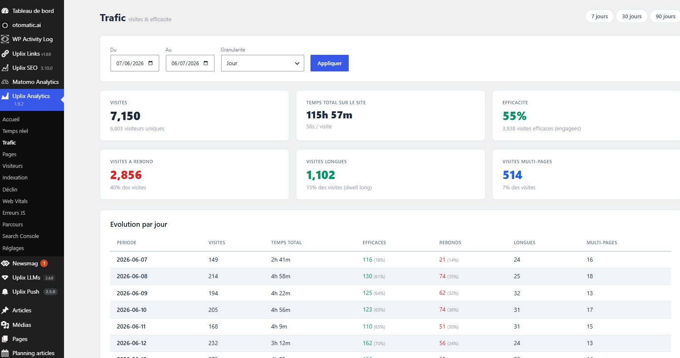This screenshot has height=358, width=680.
Task: Click the Appliquer button
Action: click(x=330, y=63)
